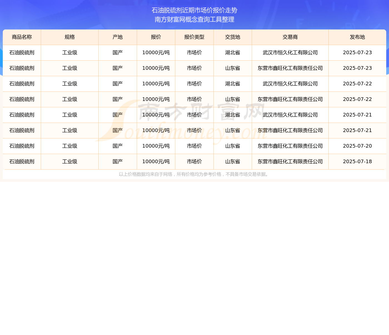
Task: Click 工业级 in the 2025-07-18 row
Action: click(x=70, y=162)
